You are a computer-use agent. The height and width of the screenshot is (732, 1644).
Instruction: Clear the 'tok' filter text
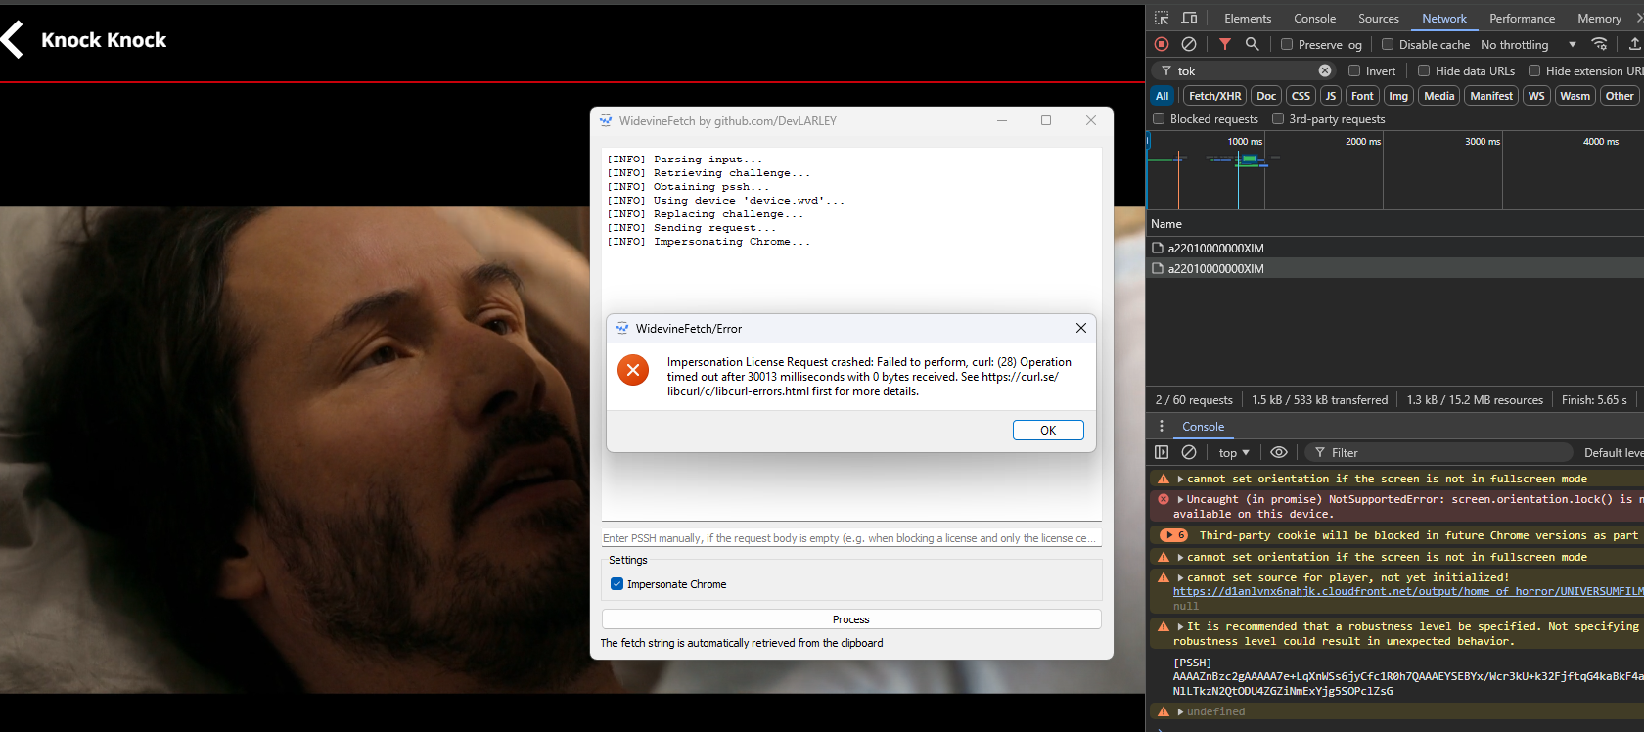(x=1325, y=70)
